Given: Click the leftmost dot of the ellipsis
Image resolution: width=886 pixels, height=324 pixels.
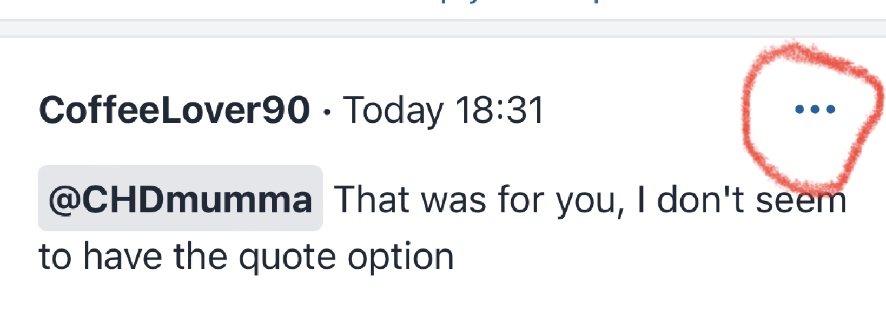Looking at the screenshot, I should coord(799,110).
